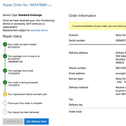This screenshot has height=126, width=126.
Task: Click the replacement device has been sent step
Action: click(x=27, y=94)
